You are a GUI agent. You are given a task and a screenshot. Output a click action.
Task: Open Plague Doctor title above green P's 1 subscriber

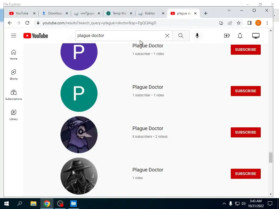coord(148,87)
